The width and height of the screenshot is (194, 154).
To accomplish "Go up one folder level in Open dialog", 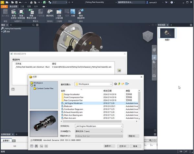I will tap(119, 84).
